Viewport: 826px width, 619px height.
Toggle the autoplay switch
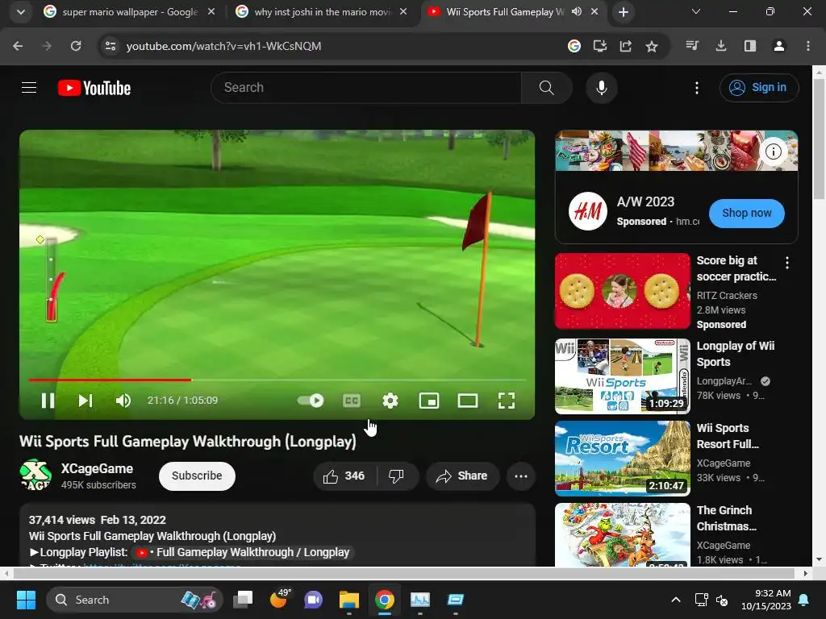point(311,401)
